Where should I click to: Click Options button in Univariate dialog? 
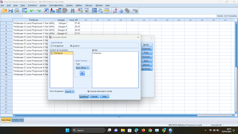point(147,65)
